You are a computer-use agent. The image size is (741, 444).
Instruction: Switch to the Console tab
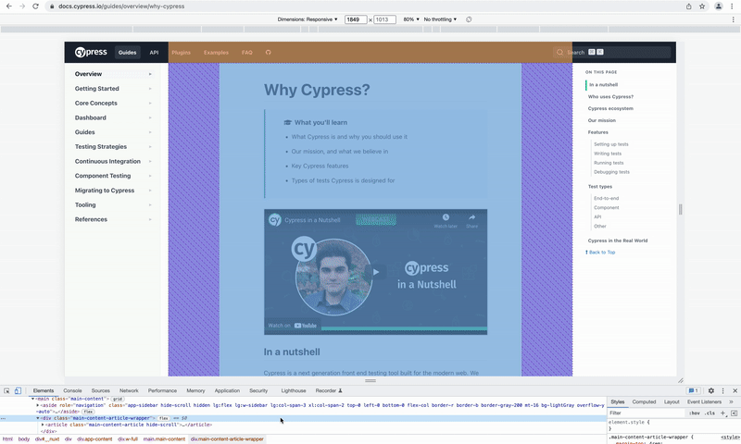72,390
